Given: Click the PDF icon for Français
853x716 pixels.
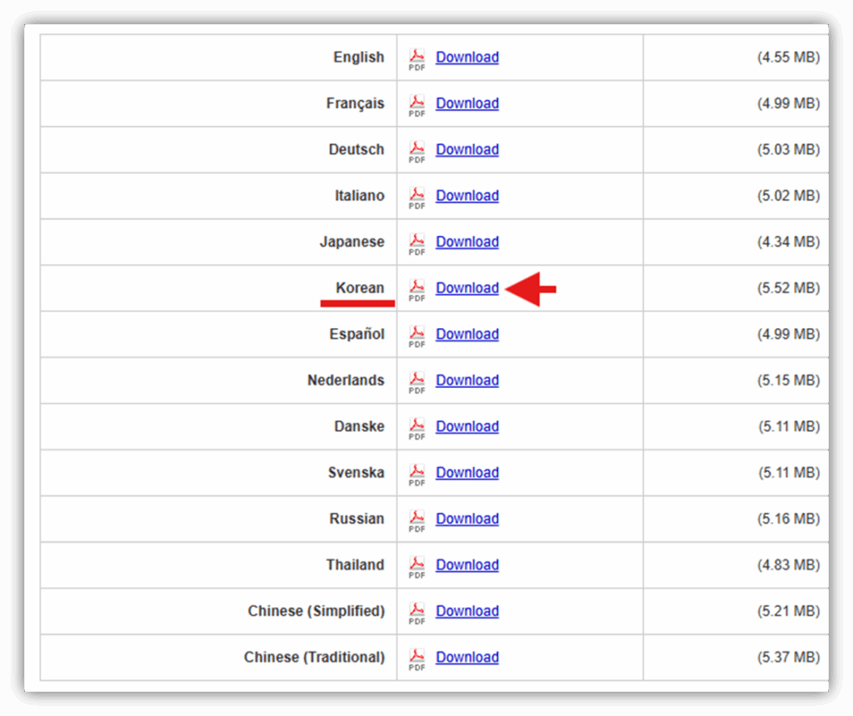Looking at the screenshot, I should (417, 104).
